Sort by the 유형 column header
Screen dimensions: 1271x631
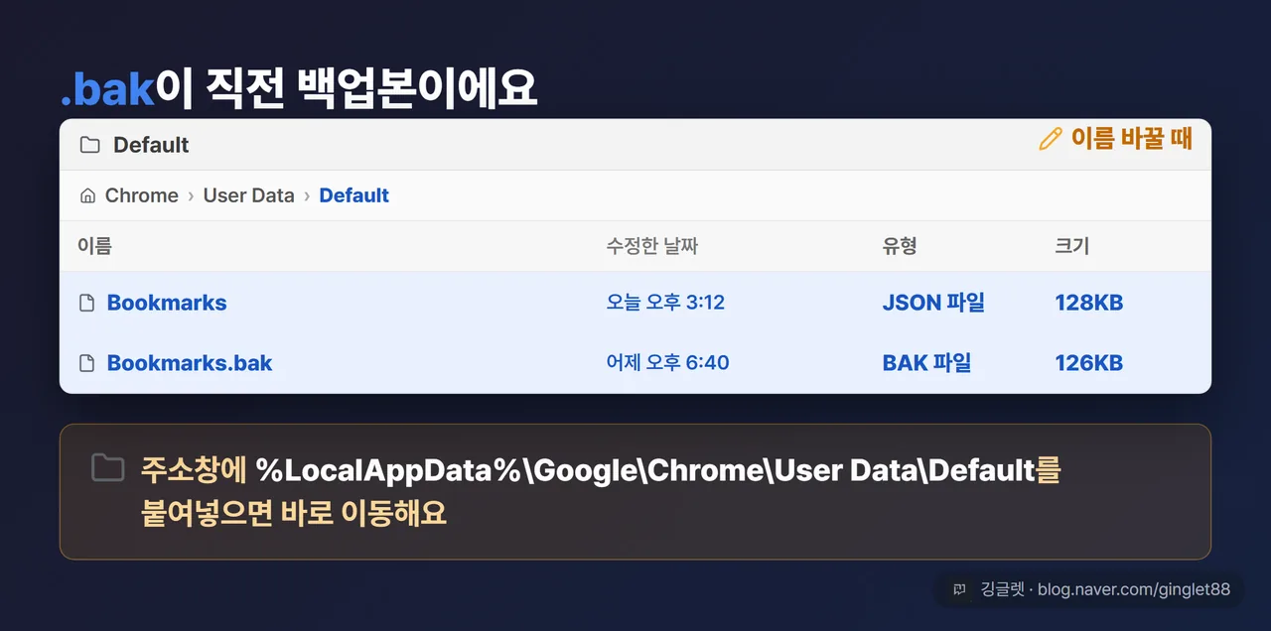pos(900,246)
